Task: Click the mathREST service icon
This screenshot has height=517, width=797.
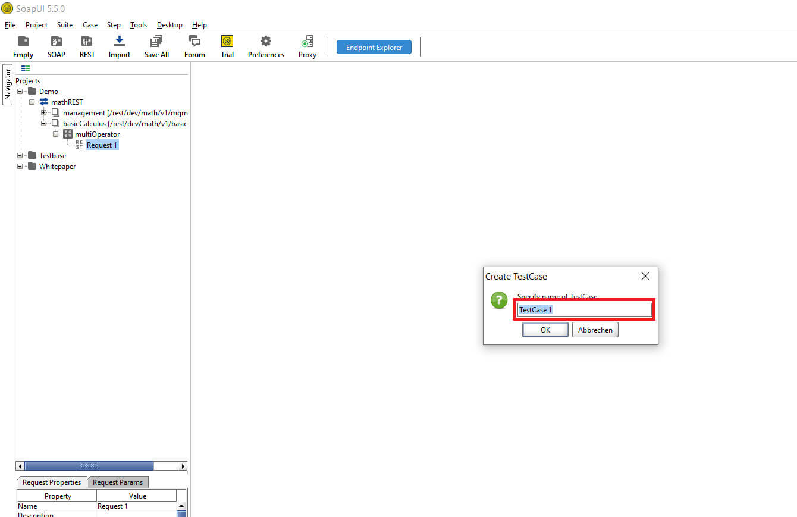Action: click(44, 102)
